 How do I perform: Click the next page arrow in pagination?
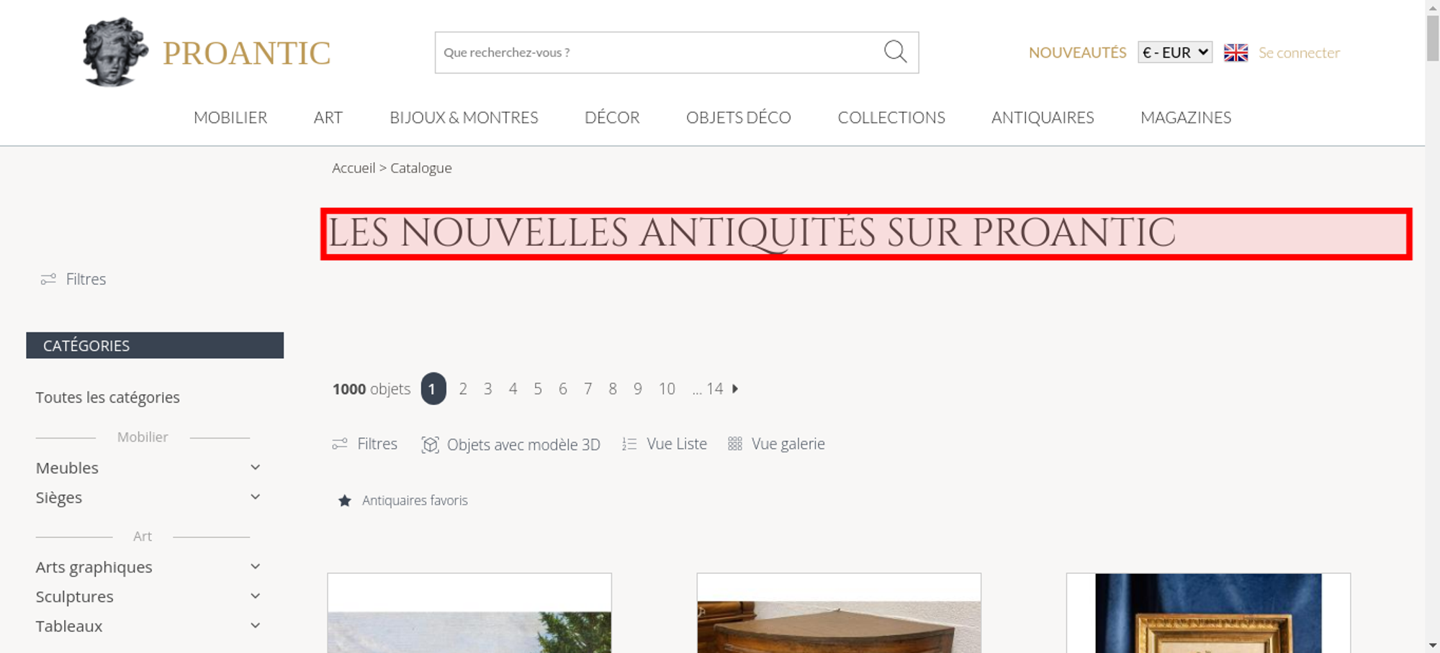[x=735, y=389]
